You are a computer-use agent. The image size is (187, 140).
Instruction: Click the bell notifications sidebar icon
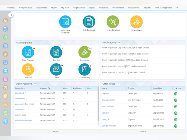point(5,63)
